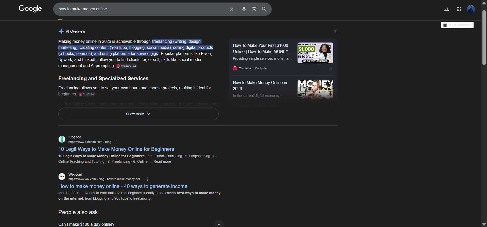Expand AI Overview with Show more
The image size is (487, 227).
[138, 114]
